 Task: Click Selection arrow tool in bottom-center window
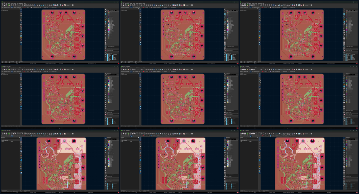pos(225,138)
